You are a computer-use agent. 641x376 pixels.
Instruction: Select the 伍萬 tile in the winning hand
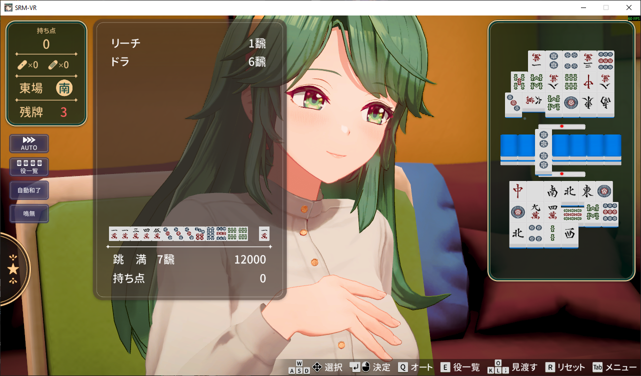point(157,233)
